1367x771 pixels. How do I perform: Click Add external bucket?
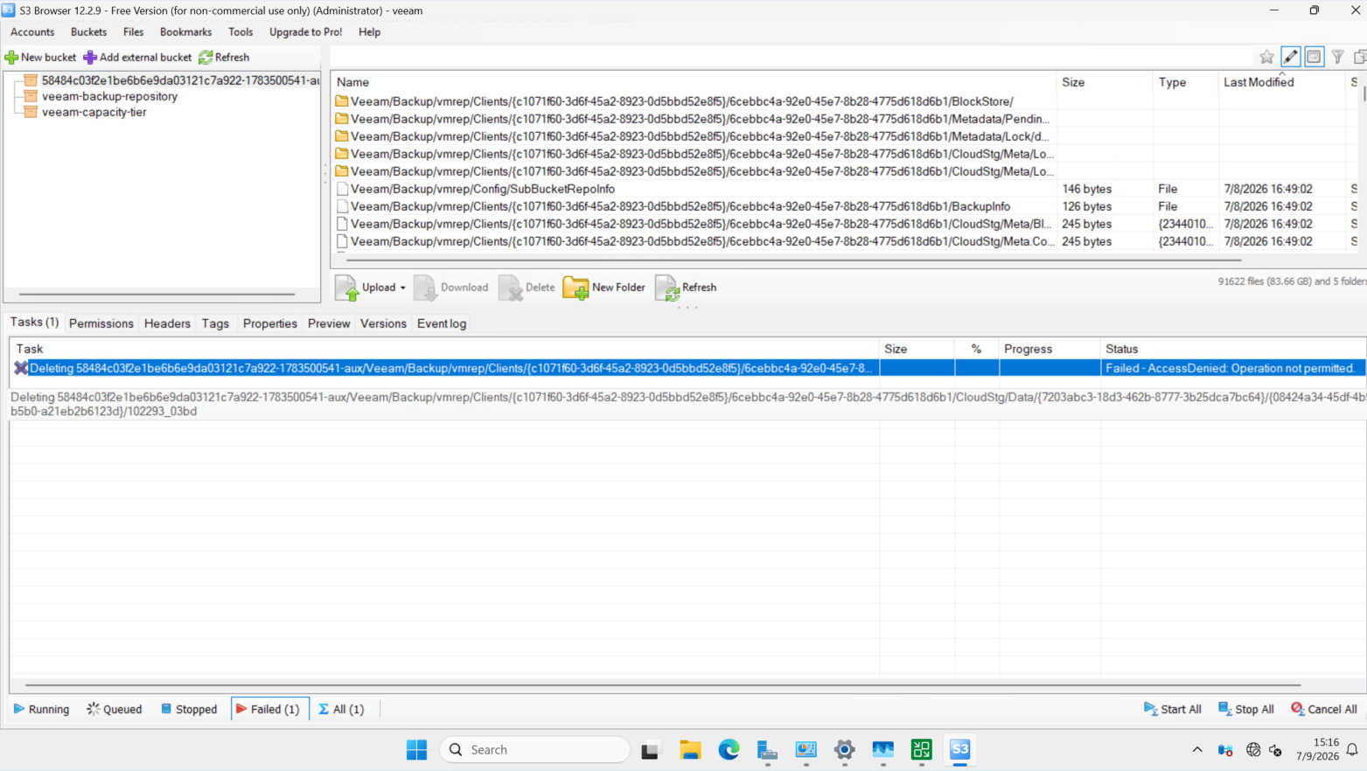(137, 58)
